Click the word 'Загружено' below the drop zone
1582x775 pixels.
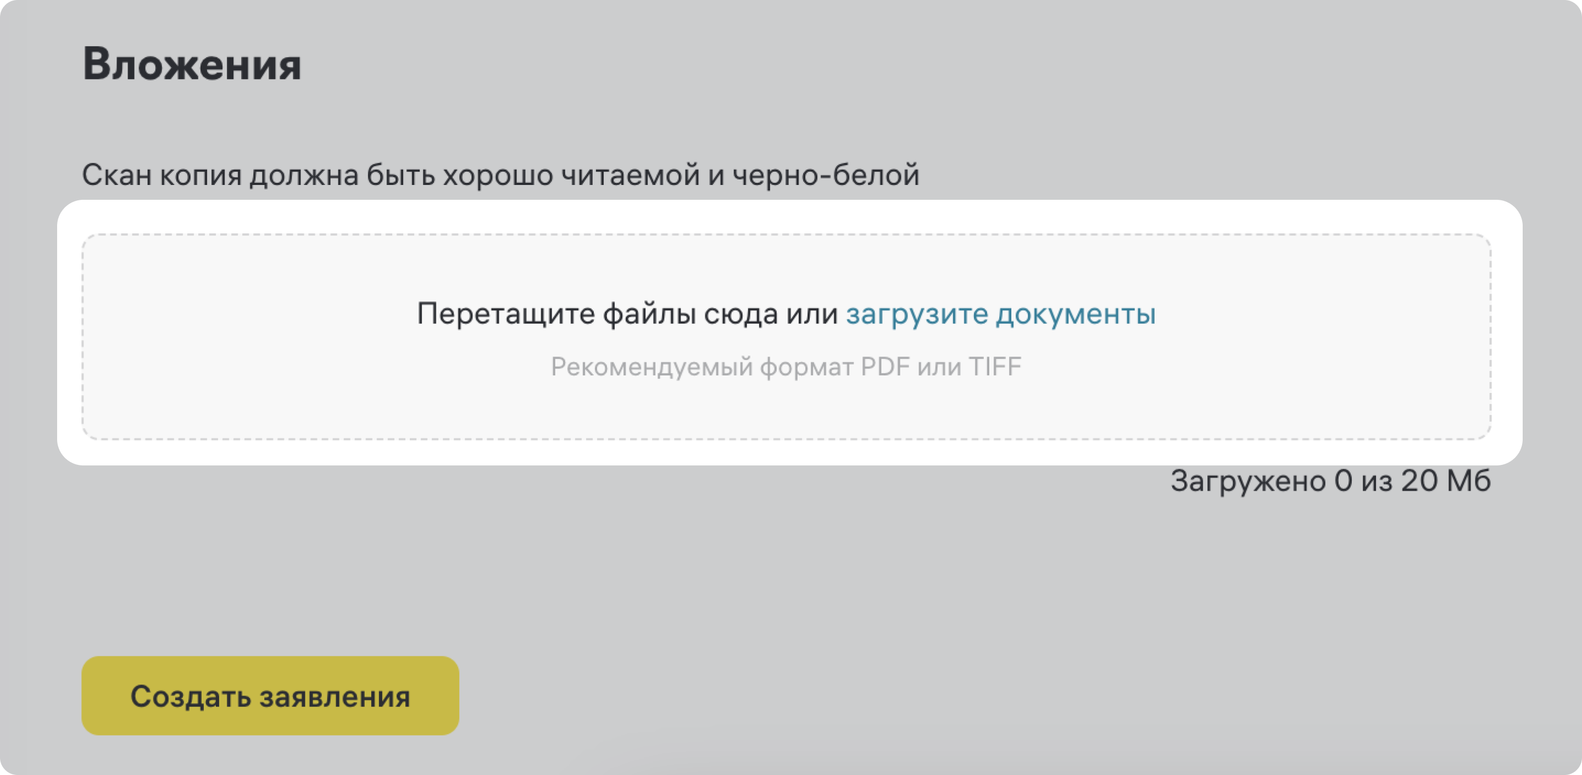1248,480
